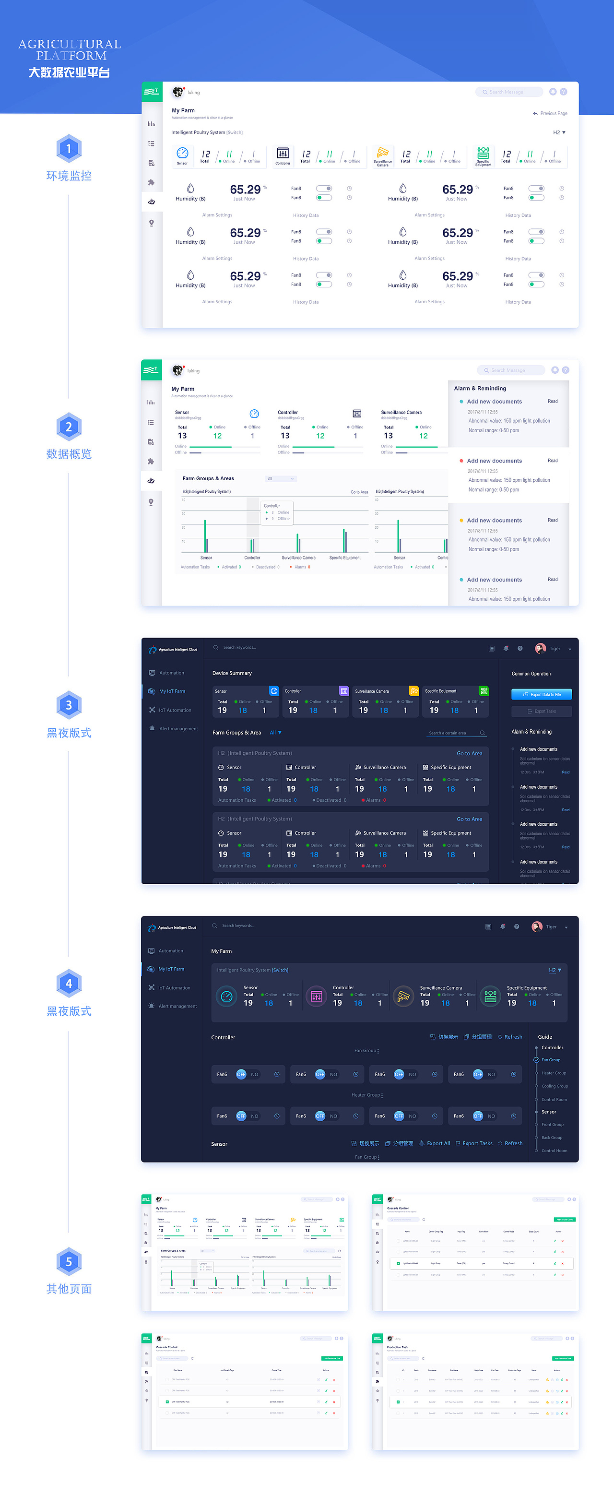Click Controller sliders icon in light monitoring screen

tap(283, 153)
